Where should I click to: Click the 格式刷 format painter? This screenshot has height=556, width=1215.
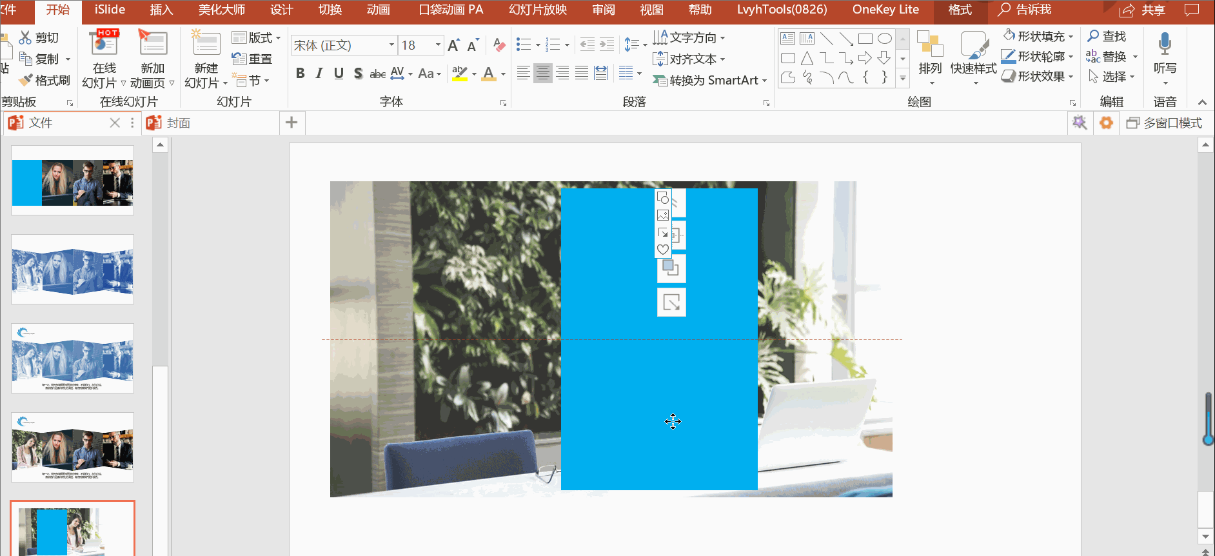tap(44, 80)
